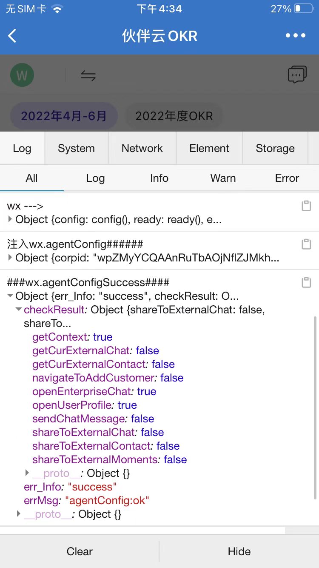Show only Warn level logs
This screenshot has height=568, width=319.
coord(223,178)
